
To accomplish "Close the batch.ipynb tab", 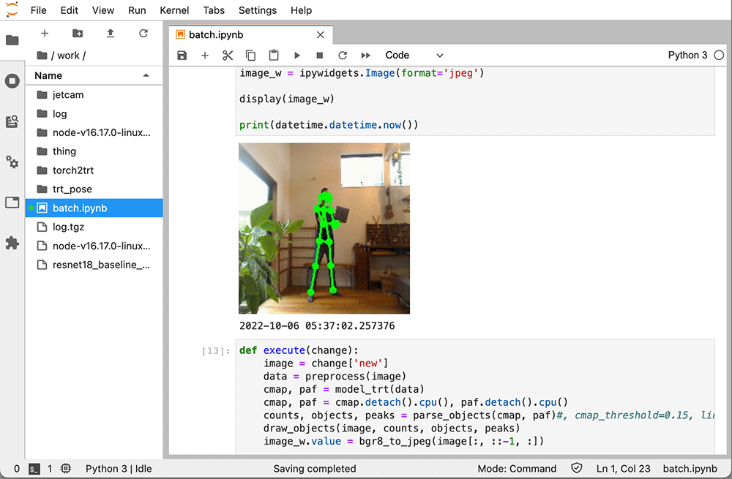I will point(321,35).
